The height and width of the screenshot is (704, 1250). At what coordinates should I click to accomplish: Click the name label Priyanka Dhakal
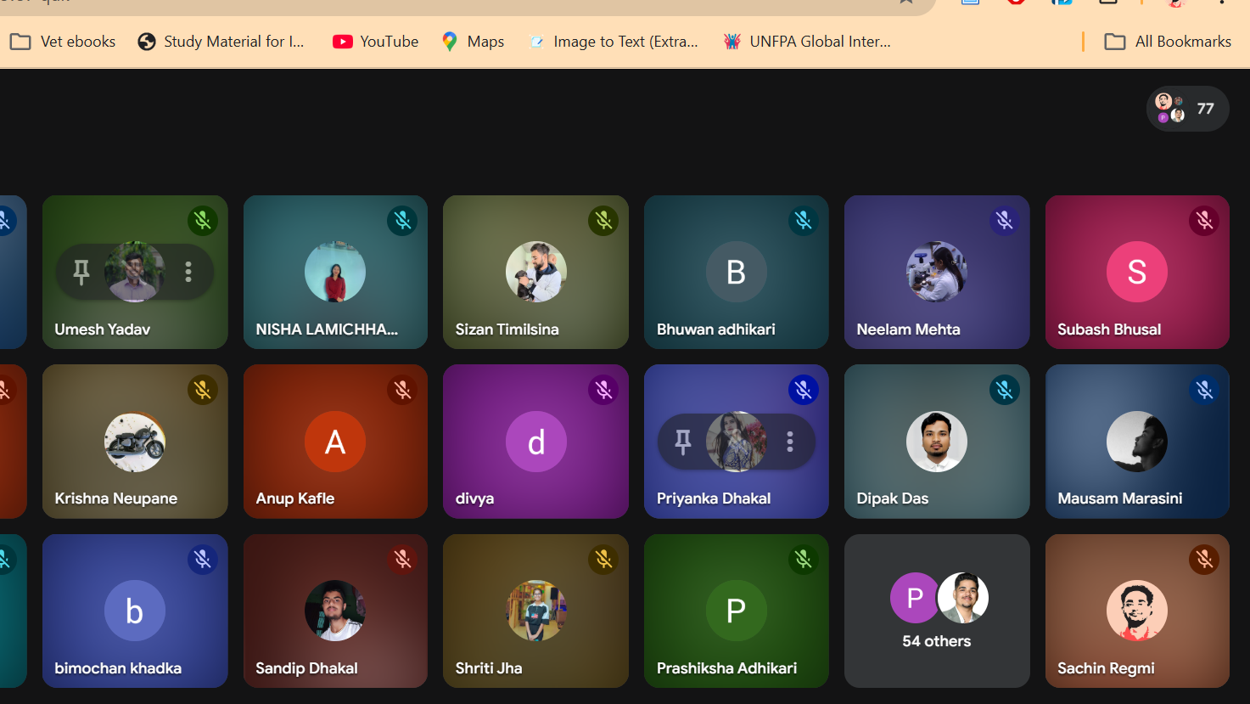coord(714,498)
